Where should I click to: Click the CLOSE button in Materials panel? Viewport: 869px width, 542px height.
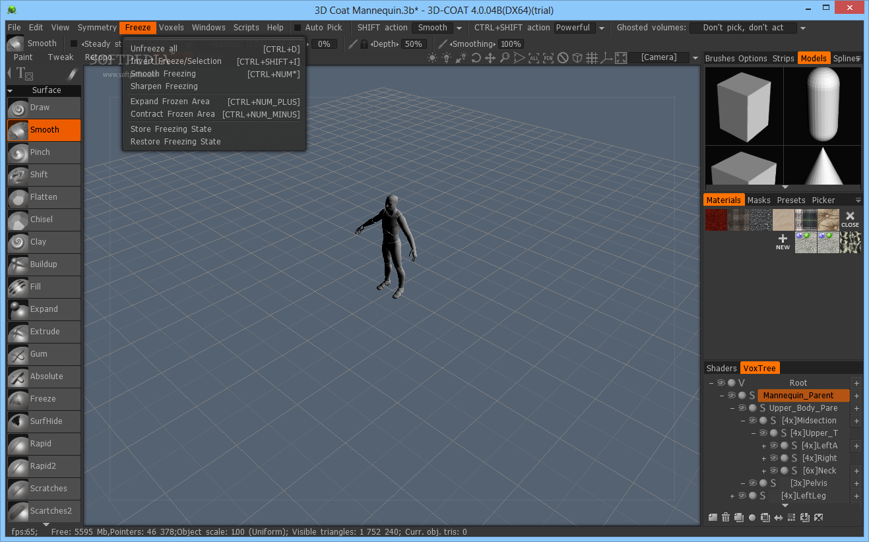[850, 220]
